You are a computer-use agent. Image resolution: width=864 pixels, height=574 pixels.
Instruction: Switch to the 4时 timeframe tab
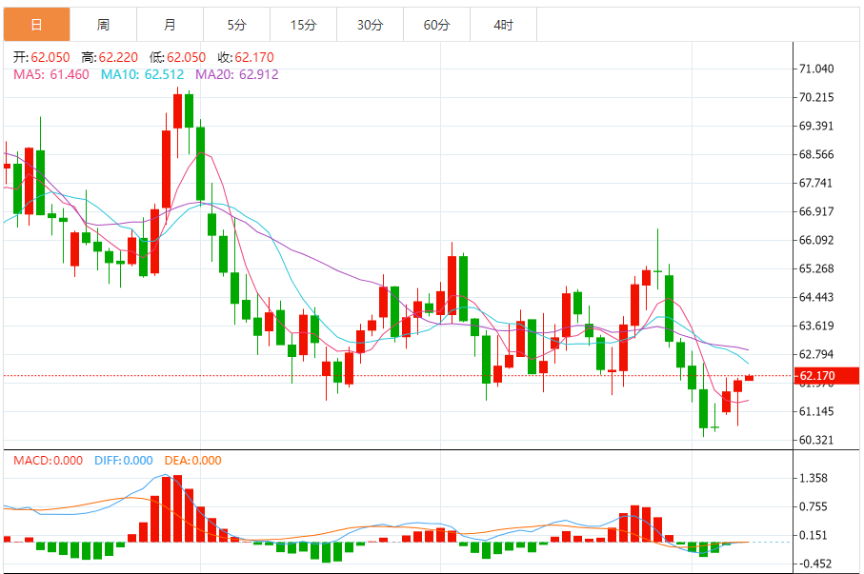(x=503, y=25)
